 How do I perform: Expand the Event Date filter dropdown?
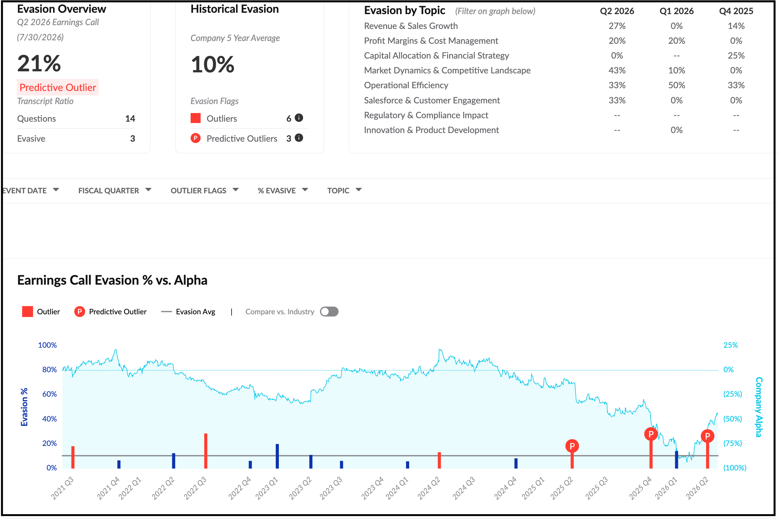click(x=31, y=190)
